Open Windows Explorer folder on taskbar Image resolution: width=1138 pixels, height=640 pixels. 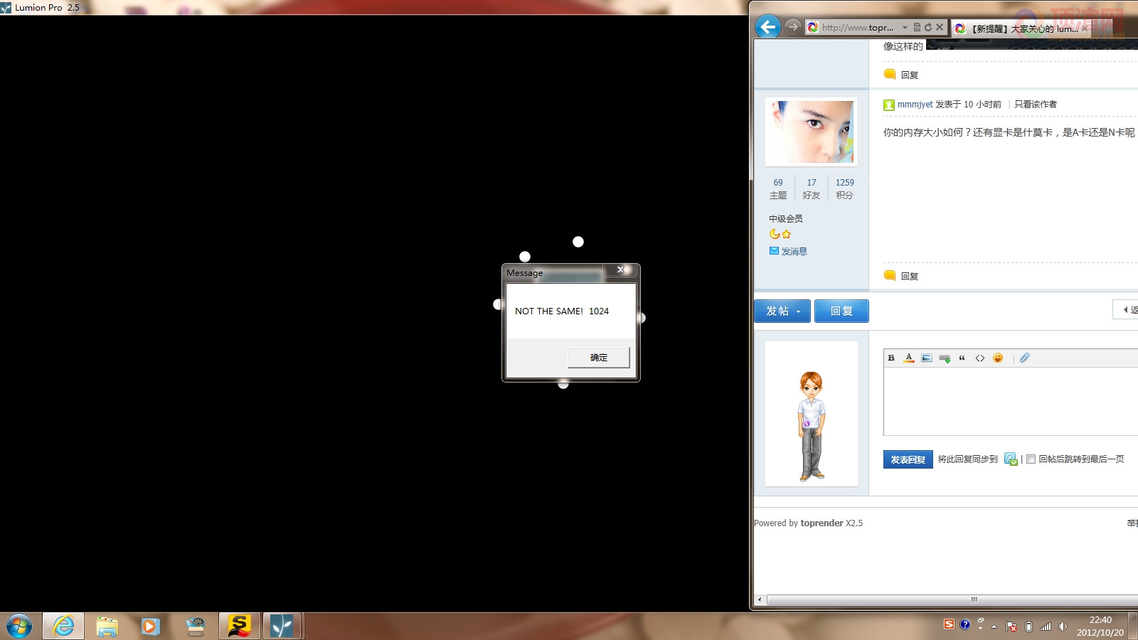(107, 626)
